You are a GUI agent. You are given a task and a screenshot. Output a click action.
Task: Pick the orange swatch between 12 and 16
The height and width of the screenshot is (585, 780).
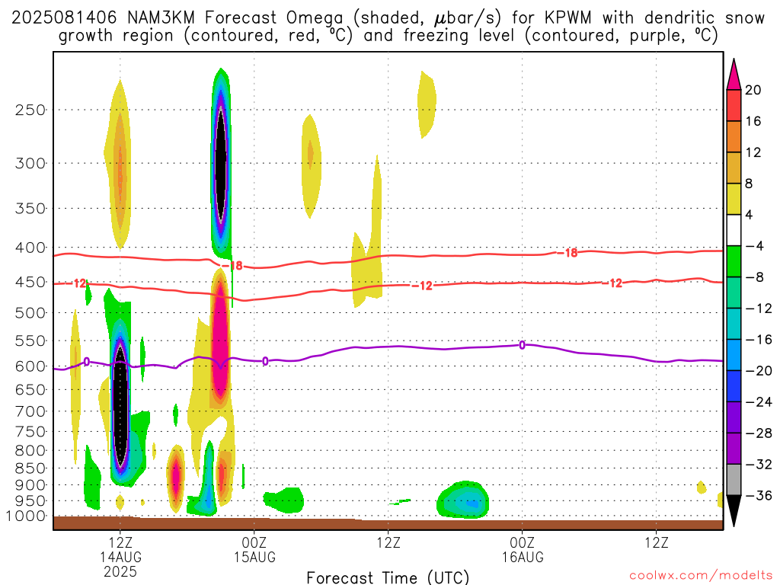click(x=734, y=136)
